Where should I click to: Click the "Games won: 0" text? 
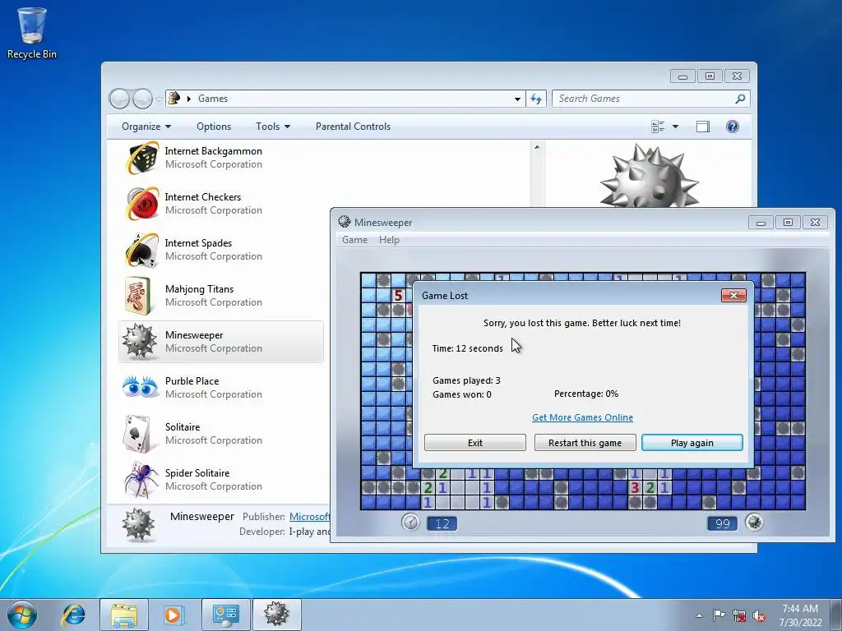click(x=462, y=394)
